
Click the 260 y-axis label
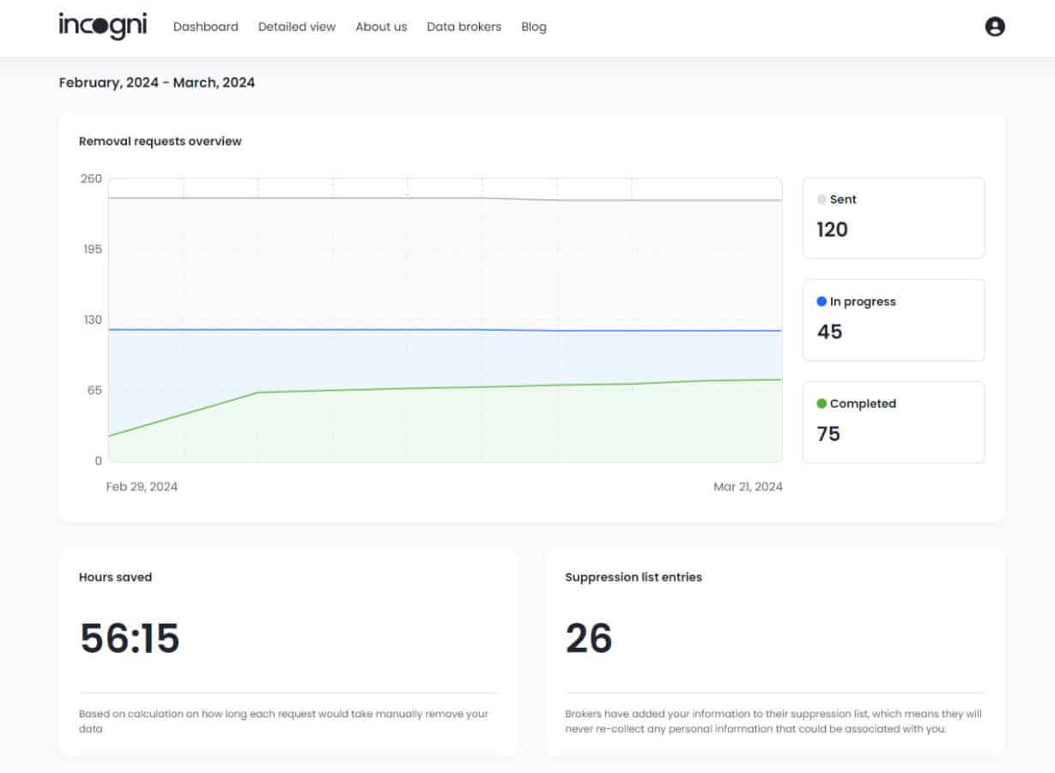pyautogui.click(x=91, y=179)
